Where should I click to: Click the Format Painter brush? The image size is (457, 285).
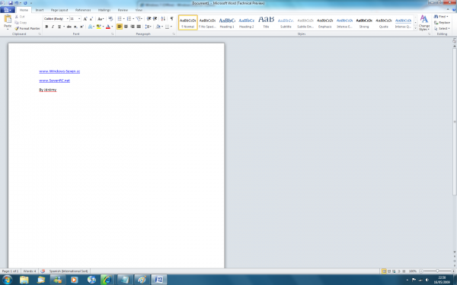point(27,29)
